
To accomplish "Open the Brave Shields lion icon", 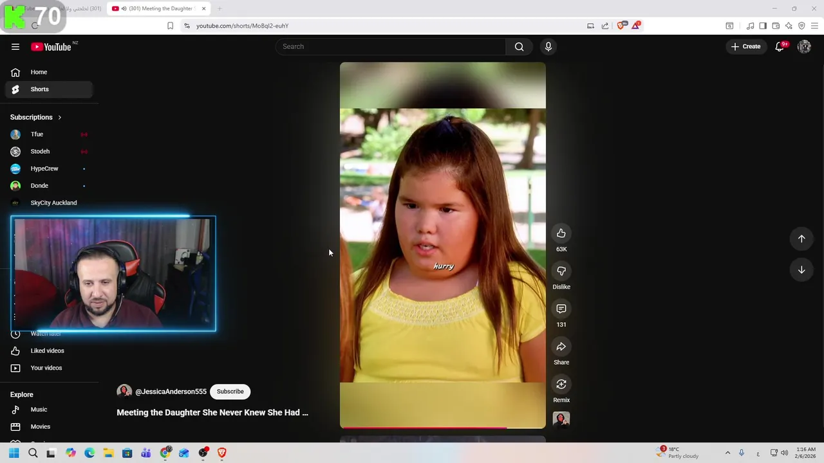I will [621, 26].
